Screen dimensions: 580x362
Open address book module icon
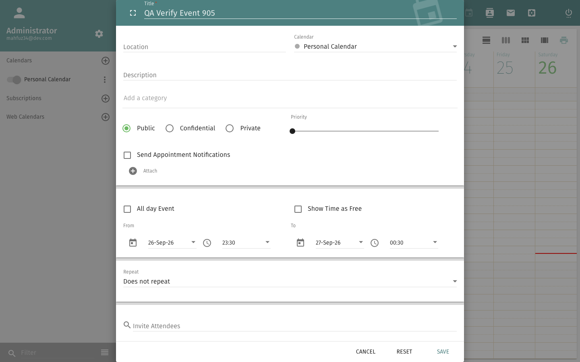point(490,13)
